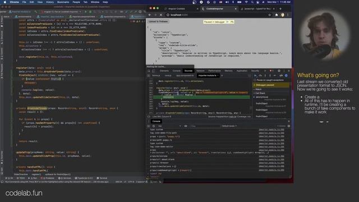This screenshot has width=359, height=202.
Task: Toggle console live expression eye icon
Action: [x=186, y=126]
